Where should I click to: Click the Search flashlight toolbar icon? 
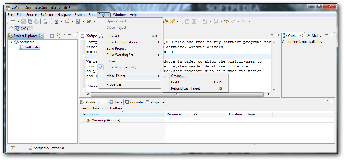(173, 21)
